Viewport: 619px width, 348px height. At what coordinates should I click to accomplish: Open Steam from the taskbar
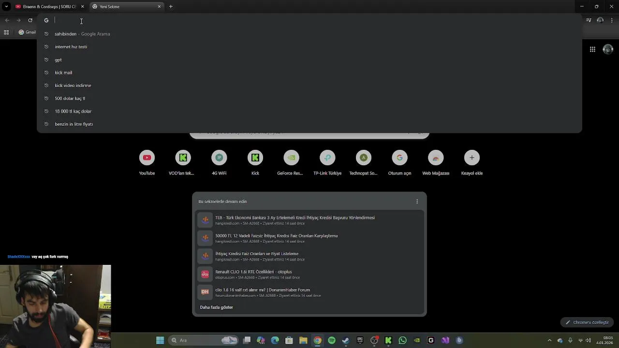[x=346, y=340]
